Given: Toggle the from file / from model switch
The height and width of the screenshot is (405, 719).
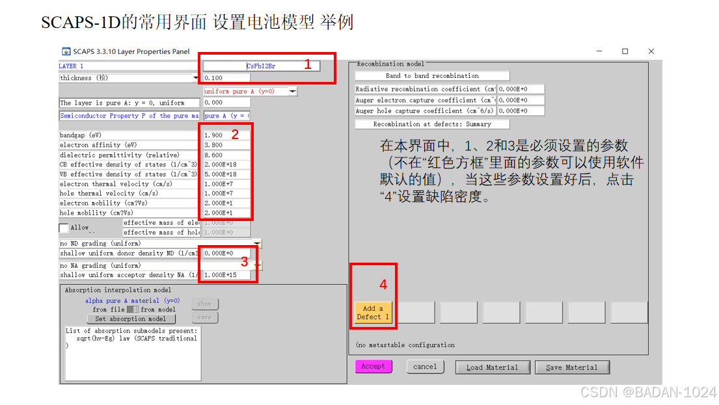Looking at the screenshot, I should [x=133, y=309].
